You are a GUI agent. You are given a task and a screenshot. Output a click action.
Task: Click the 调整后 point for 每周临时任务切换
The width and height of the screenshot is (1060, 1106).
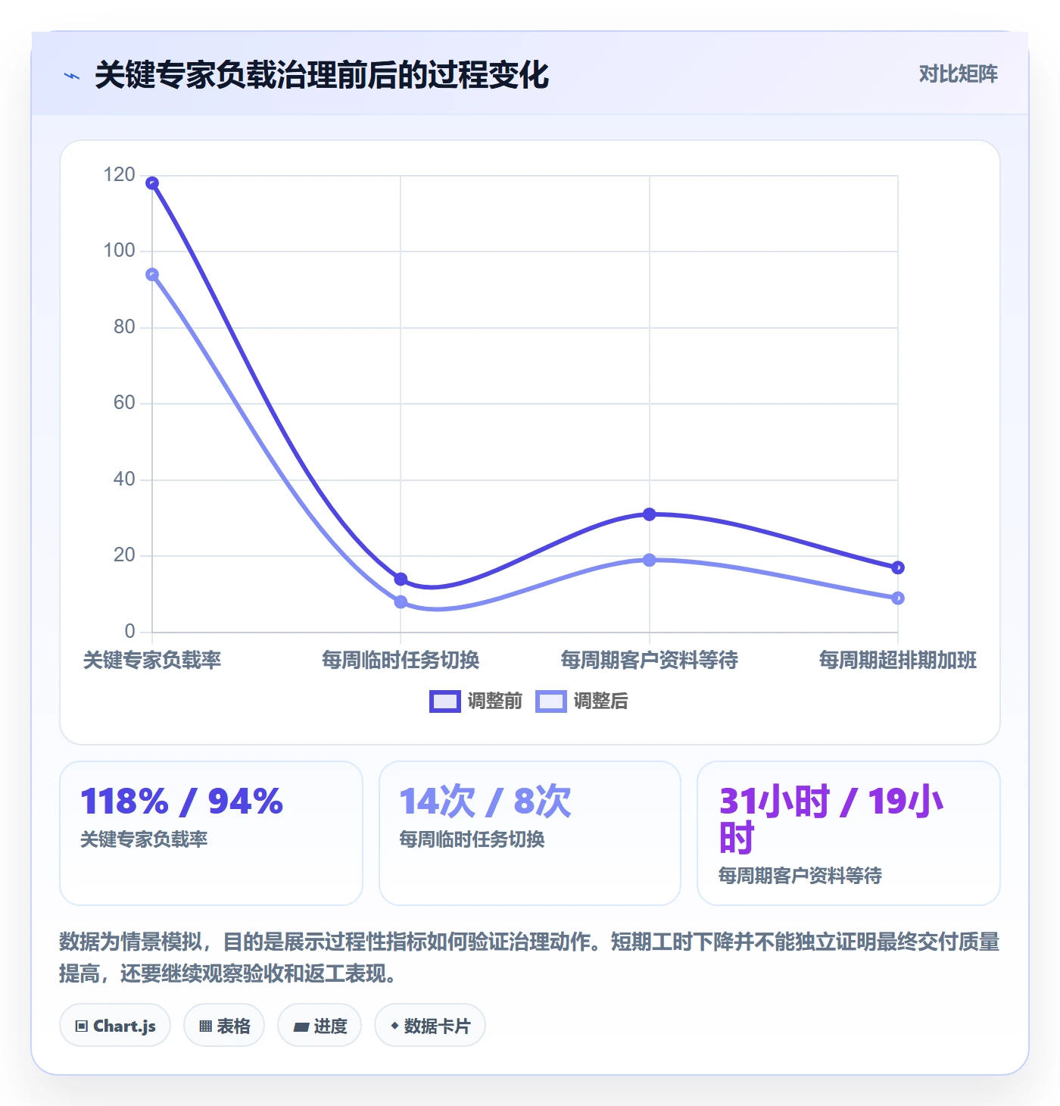(401, 601)
